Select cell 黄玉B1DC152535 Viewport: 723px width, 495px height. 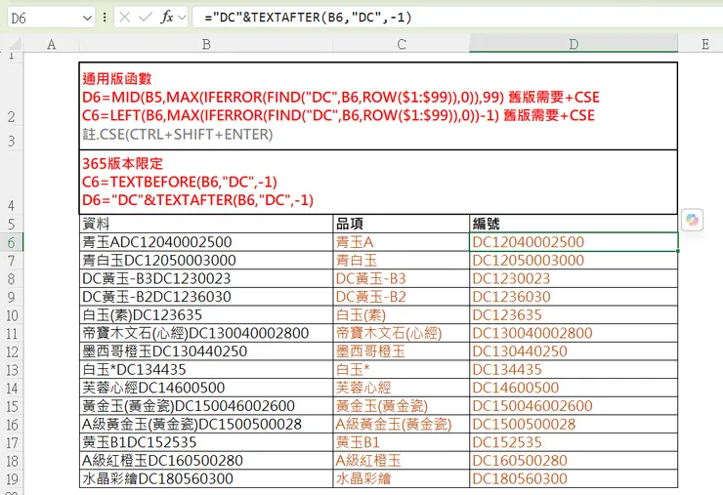(x=206, y=442)
